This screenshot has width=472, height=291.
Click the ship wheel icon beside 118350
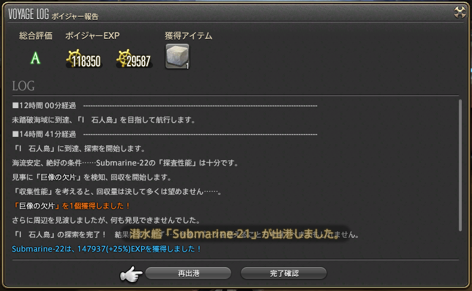(x=74, y=58)
